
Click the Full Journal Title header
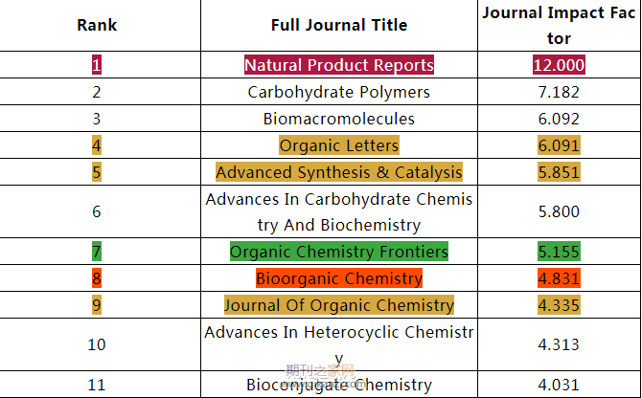point(338,25)
